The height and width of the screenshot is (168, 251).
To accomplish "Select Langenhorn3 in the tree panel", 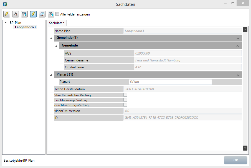I will pos(26,27).
